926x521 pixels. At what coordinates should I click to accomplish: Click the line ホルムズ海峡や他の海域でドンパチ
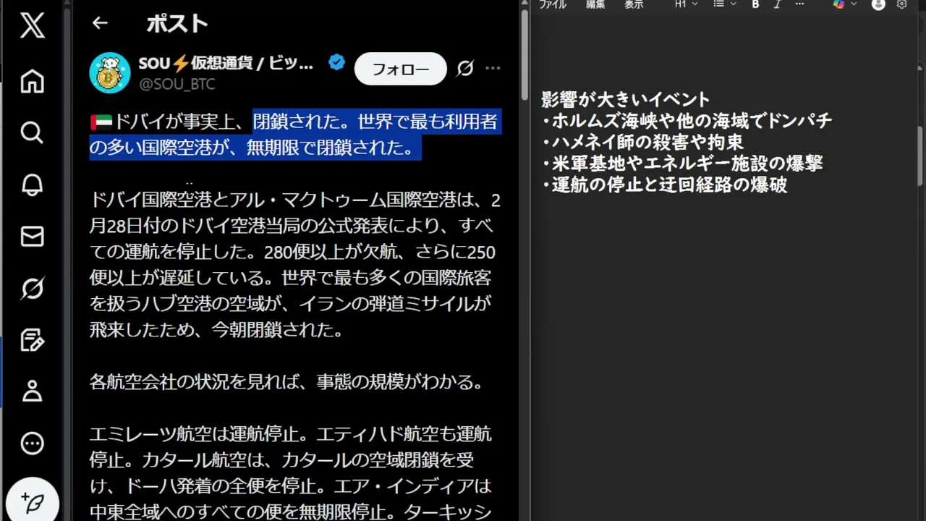[x=687, y=121]
